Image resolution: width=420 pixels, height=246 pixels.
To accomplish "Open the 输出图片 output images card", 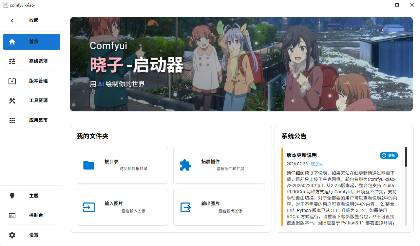I will pyautogui.click(x=219, y=207).
